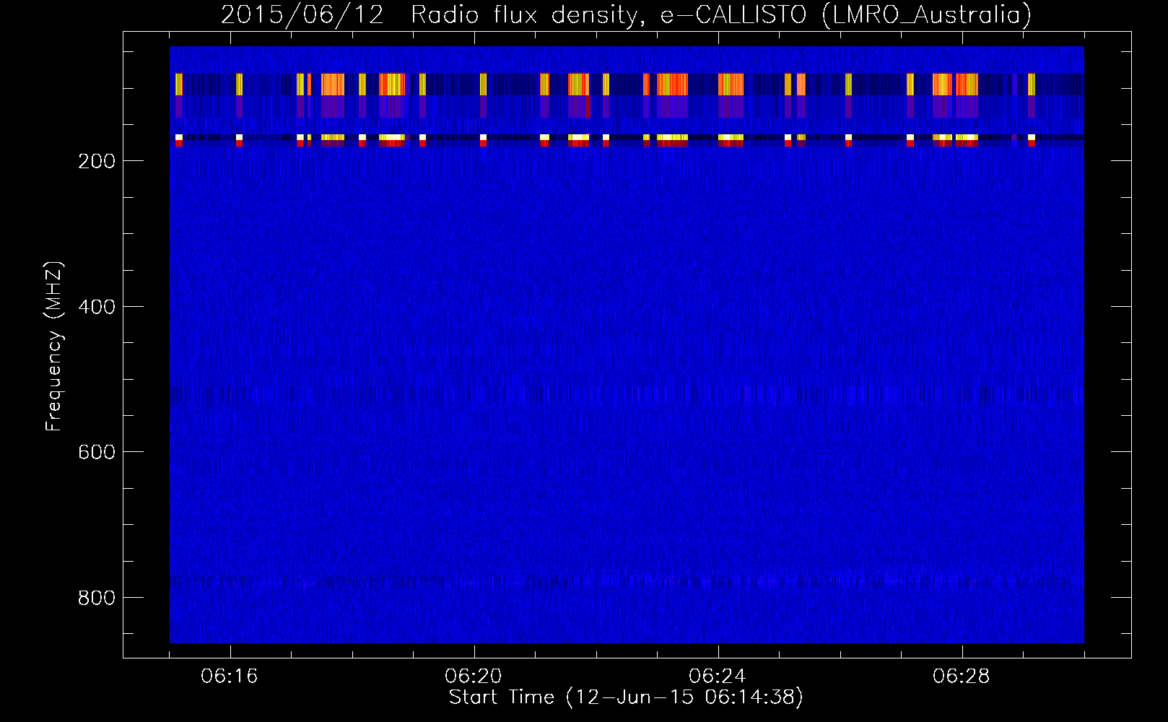Click the 'Start Time (12-Jun-15 06:14:38)' label
The image size is (1168, 722).
click(626, 697)
